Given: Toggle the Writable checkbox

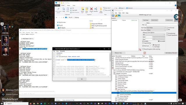Looking at the screenshot, I should point(143,41).
